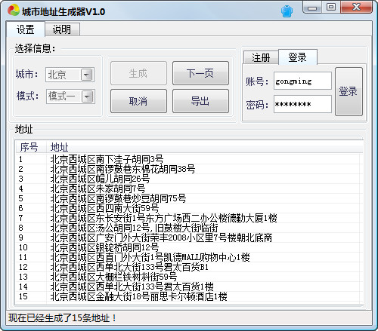Select the 登录 tab

point(298,57)
